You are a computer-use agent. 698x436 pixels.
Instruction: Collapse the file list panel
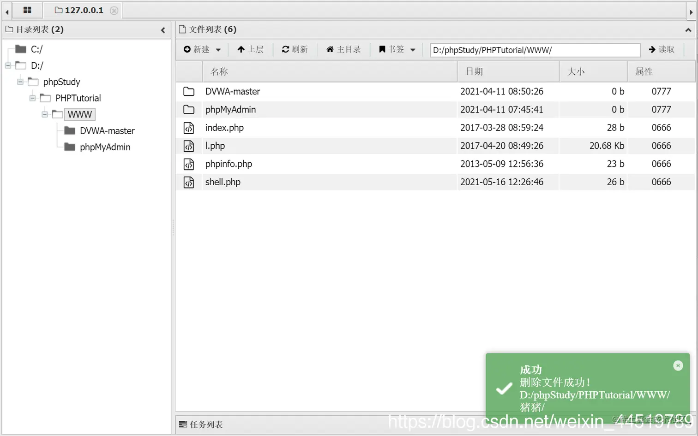pyautogui.click(x=688, y=30)
